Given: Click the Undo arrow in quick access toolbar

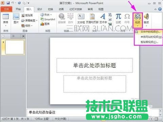Looking at the screenshot, I should (x=13, y=3).
